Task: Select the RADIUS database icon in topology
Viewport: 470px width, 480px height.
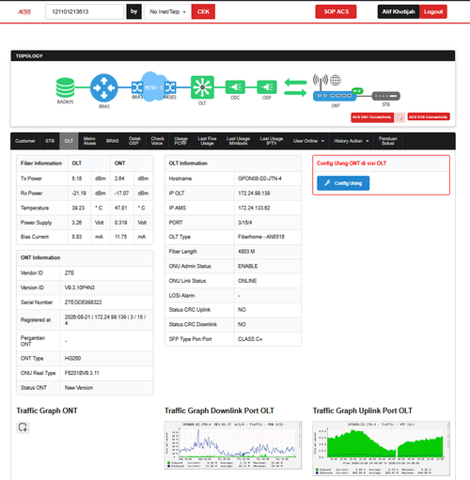Action: click(65, 87)
